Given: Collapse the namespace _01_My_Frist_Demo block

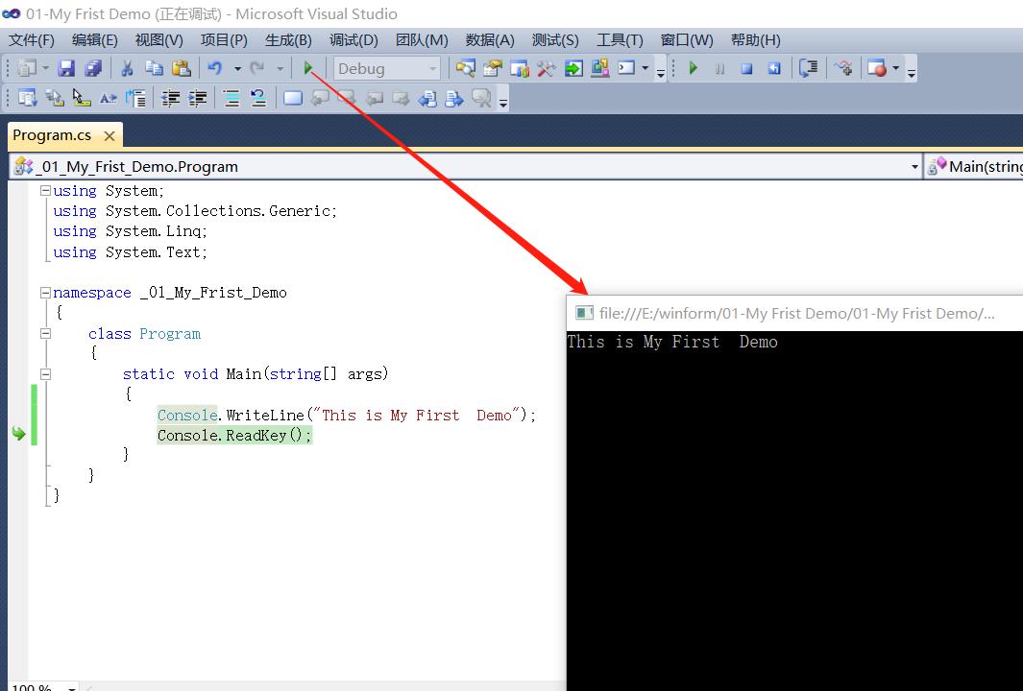Looking at the screenshot, I should 45,293.
